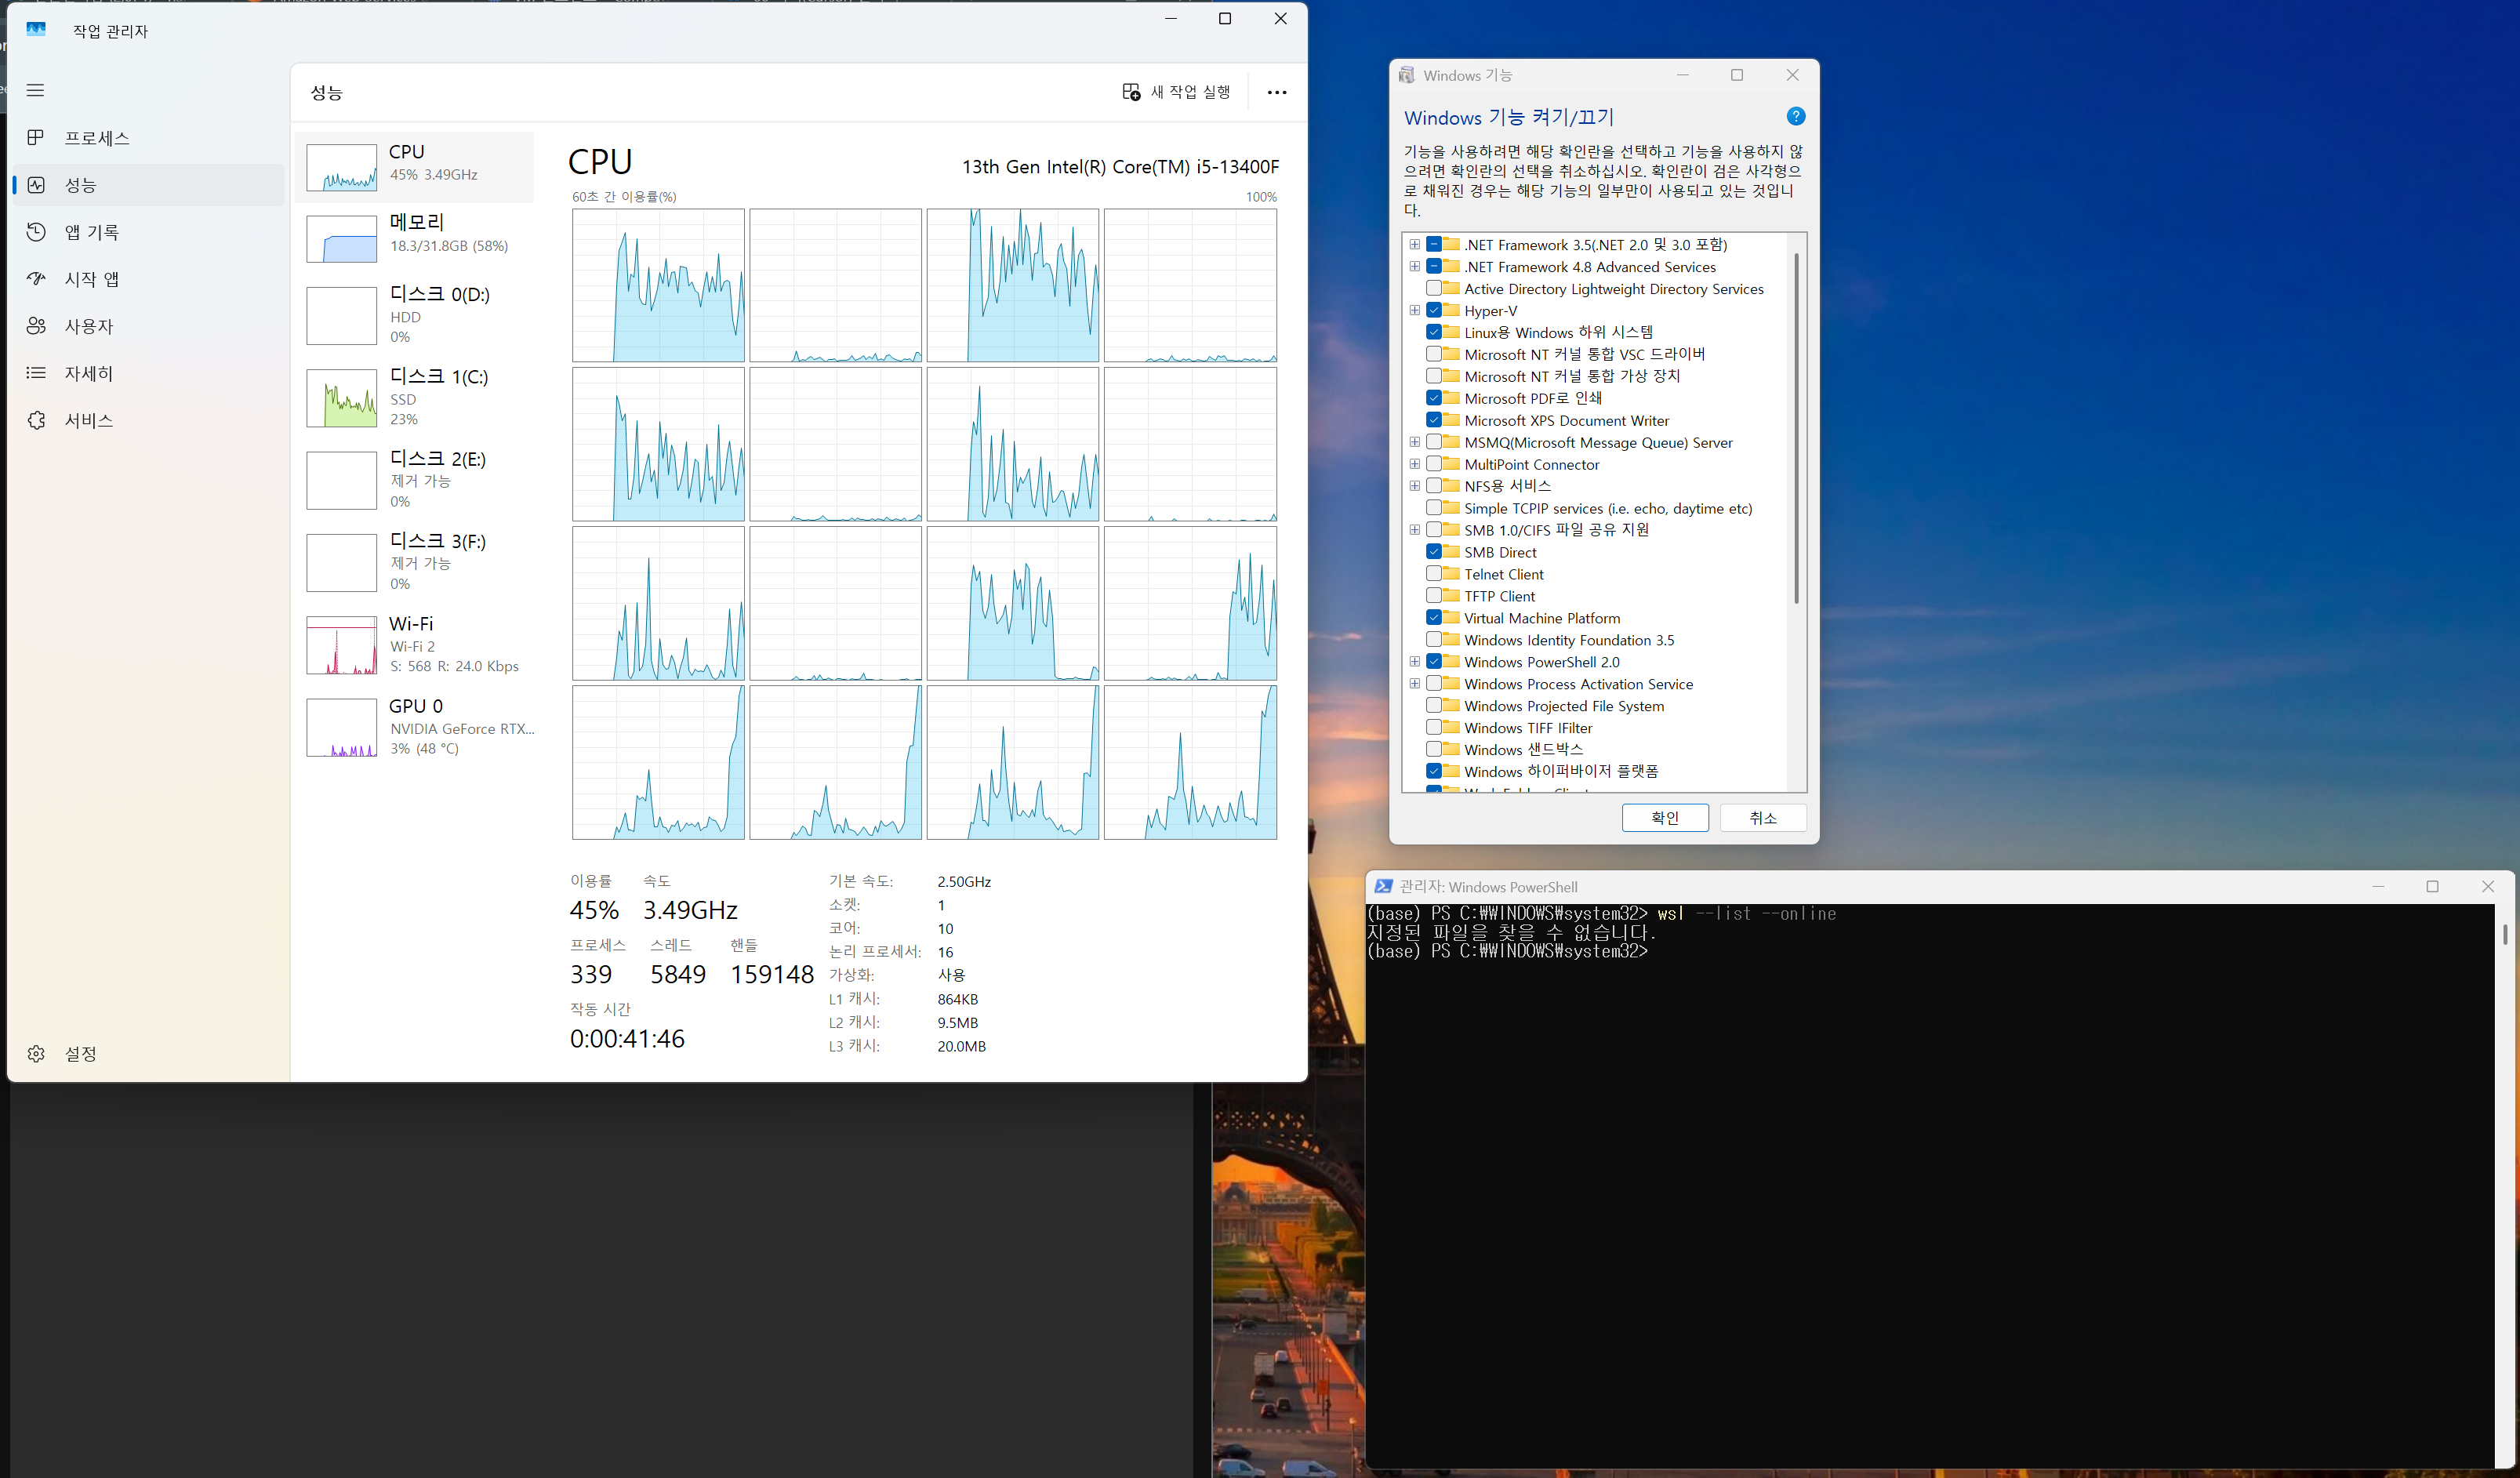Viewport: 2520px width, 1478px height.
Task: Expand SMB 1.0/CIFS file sharing node
Action: (x=1414, y=530)
